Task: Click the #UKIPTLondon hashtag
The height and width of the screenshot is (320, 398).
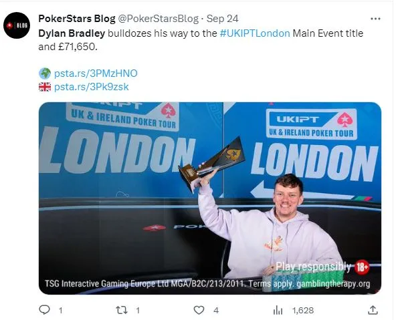Action: click(x=255, y=33)
